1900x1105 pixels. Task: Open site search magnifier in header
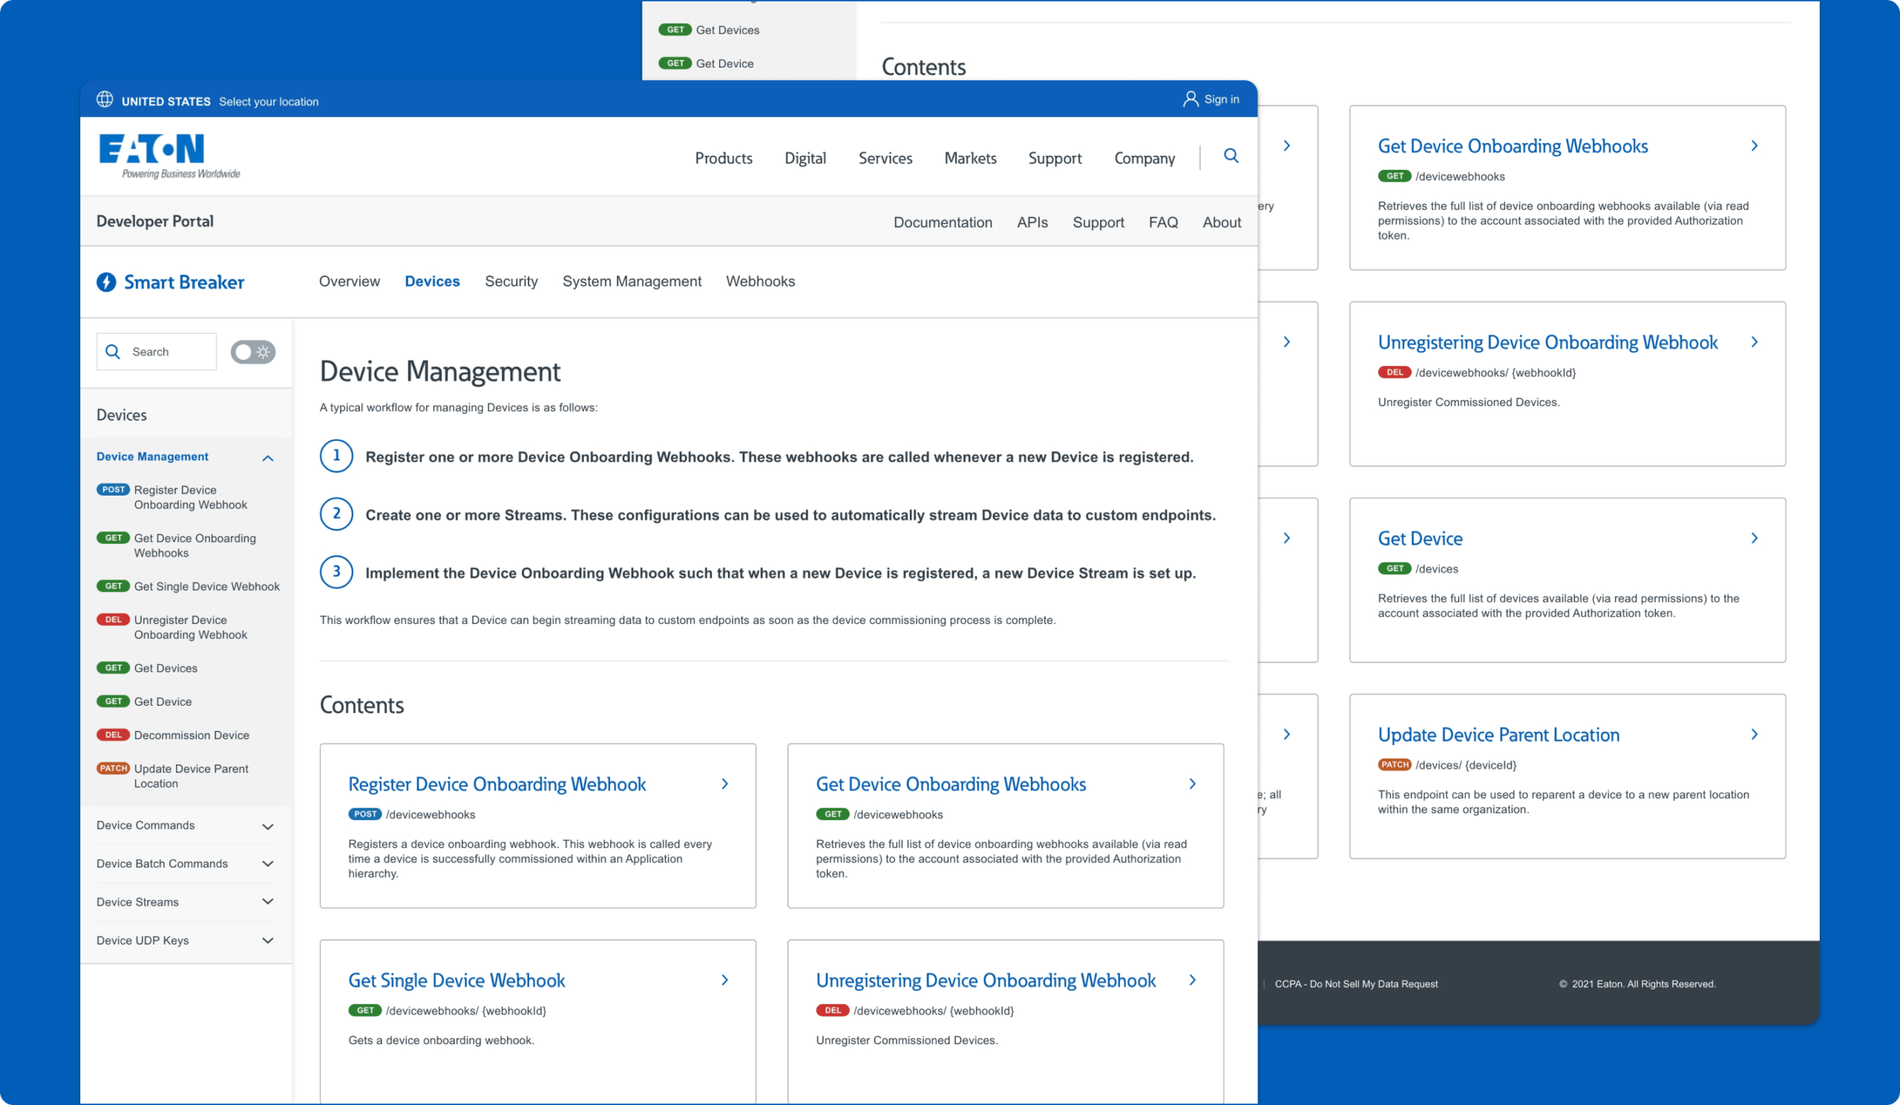click(x=1231, y=156)
